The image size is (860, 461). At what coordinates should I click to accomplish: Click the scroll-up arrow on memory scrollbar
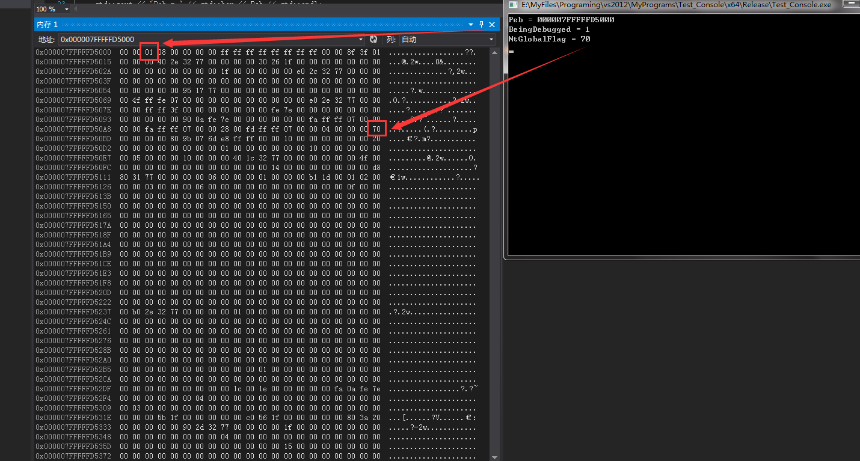click(x=495, y=52)
